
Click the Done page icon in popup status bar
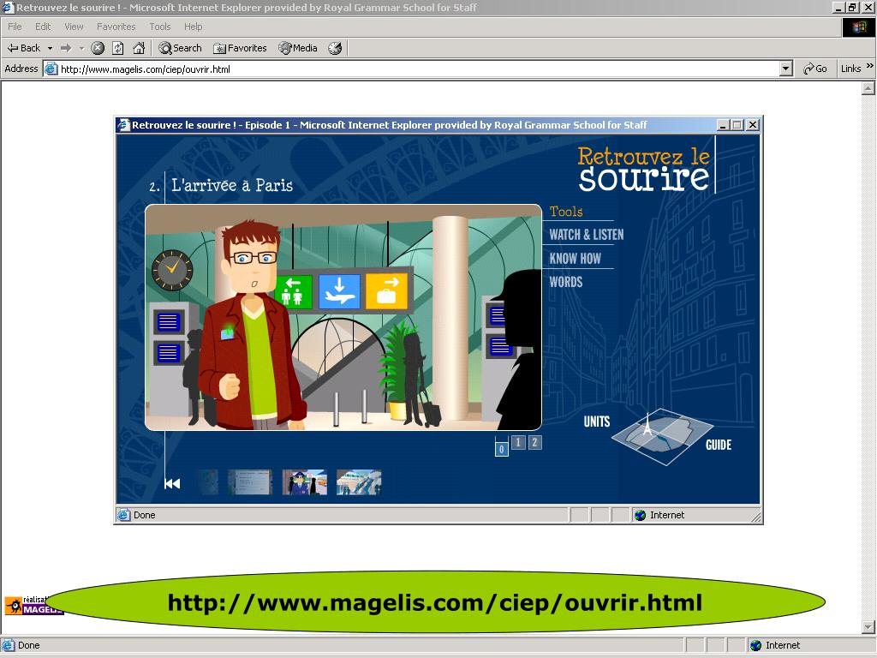(123, 515)
